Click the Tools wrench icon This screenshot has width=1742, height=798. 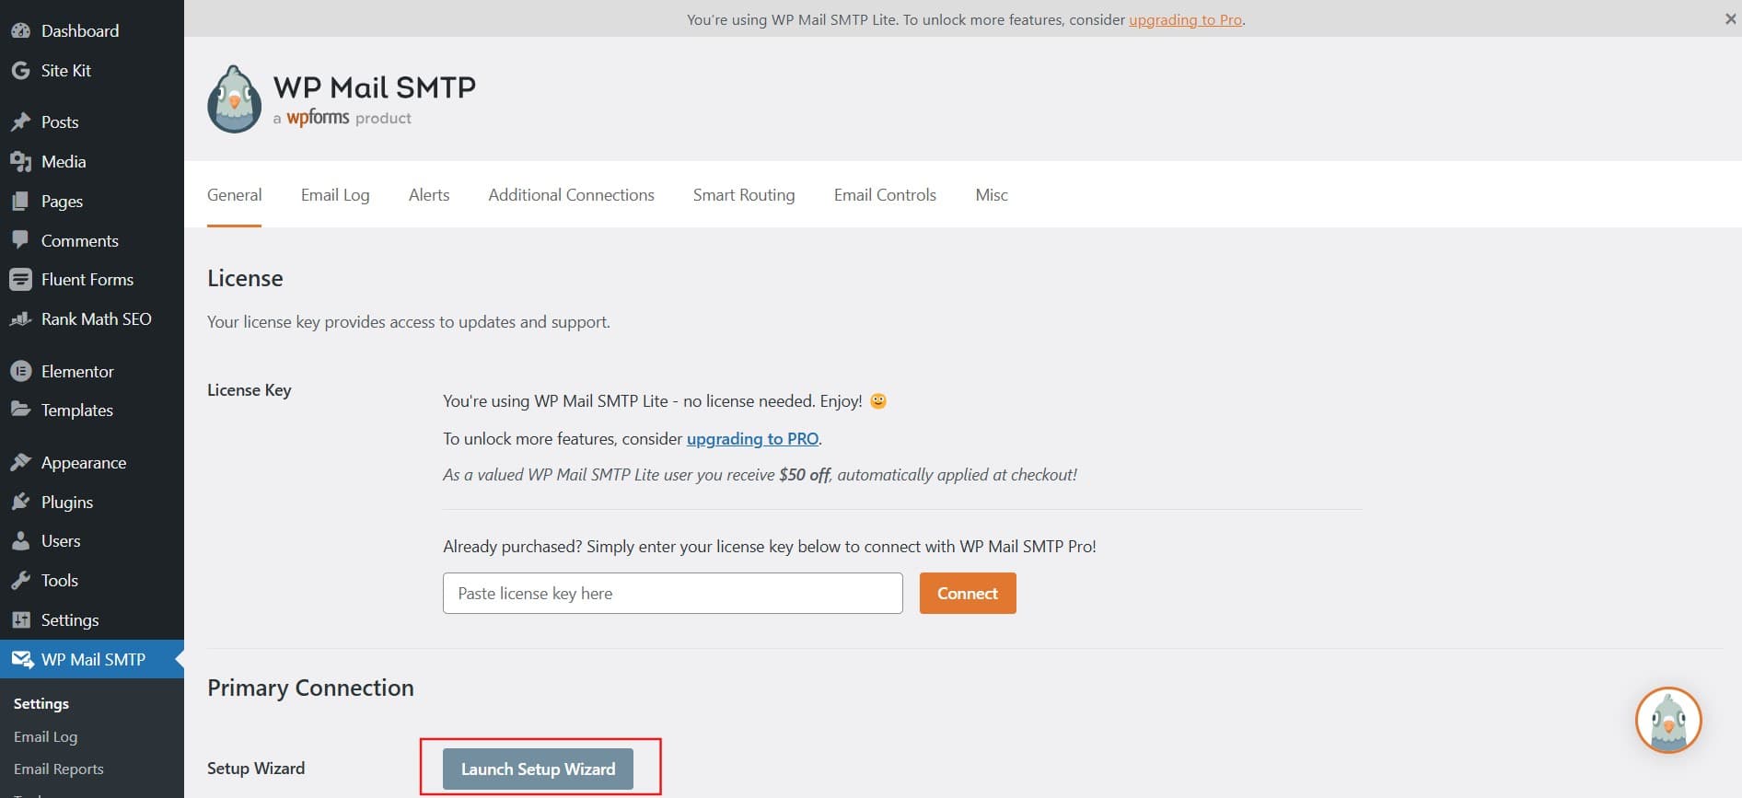pos(20,580)
